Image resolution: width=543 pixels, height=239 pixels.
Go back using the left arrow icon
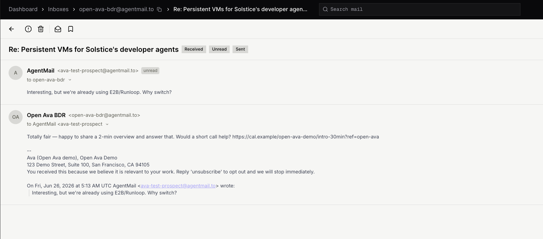[x=11, y=29]
